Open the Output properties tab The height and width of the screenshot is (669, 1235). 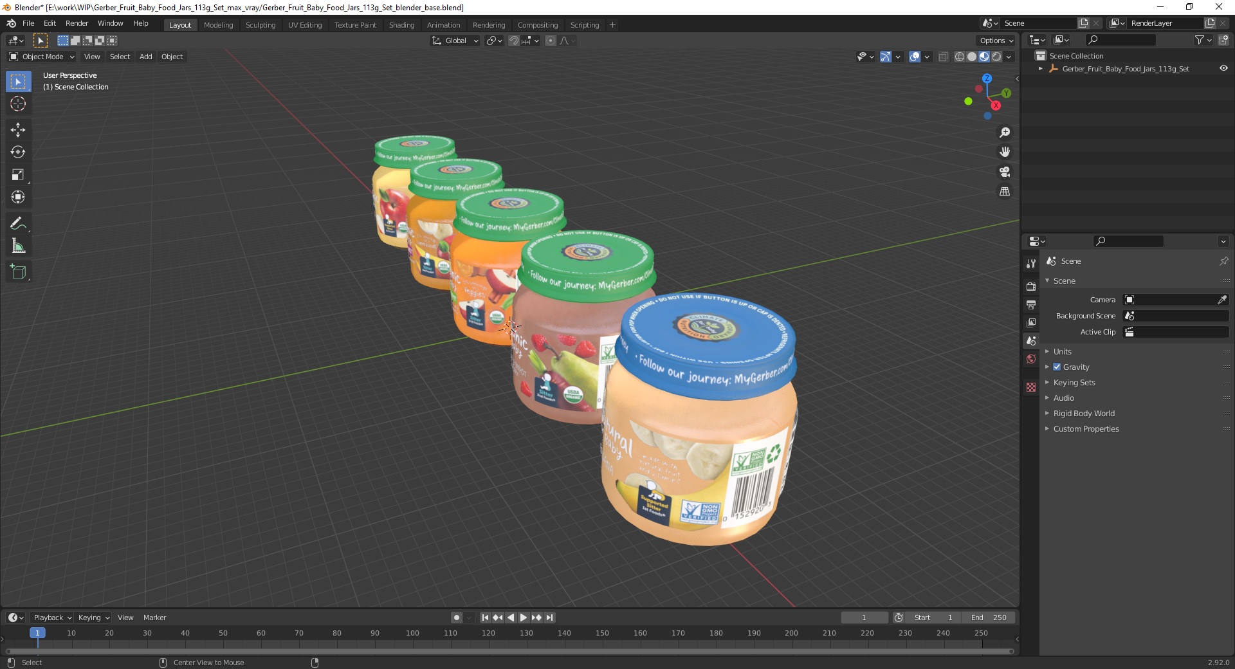click(1031, 304)
